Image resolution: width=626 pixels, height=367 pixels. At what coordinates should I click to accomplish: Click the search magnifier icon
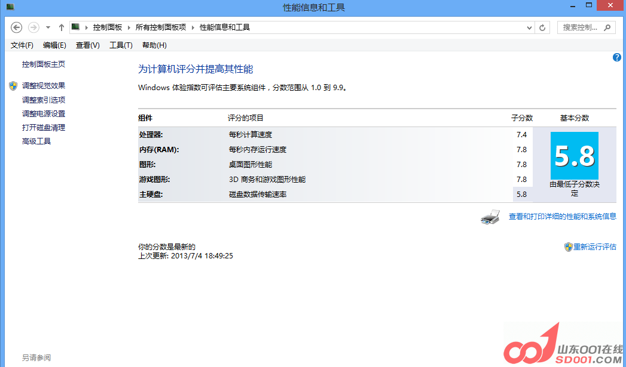click(607, 27)
